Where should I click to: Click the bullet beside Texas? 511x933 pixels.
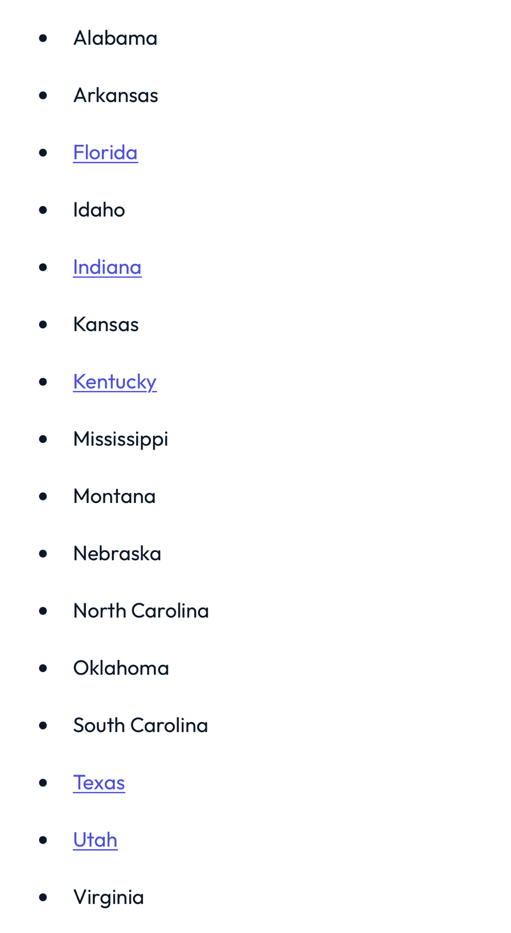tap(43, 782)
